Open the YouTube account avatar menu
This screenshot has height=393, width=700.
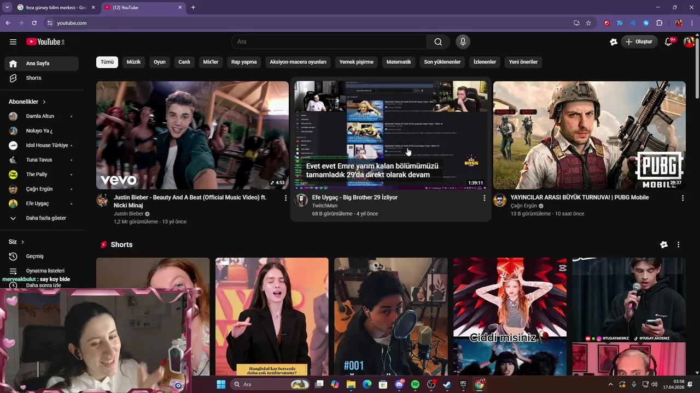pos(689,41)
